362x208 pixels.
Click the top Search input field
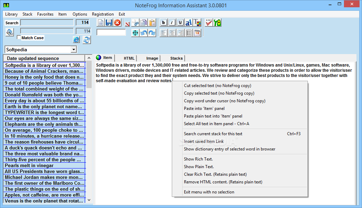click(47, 23)
